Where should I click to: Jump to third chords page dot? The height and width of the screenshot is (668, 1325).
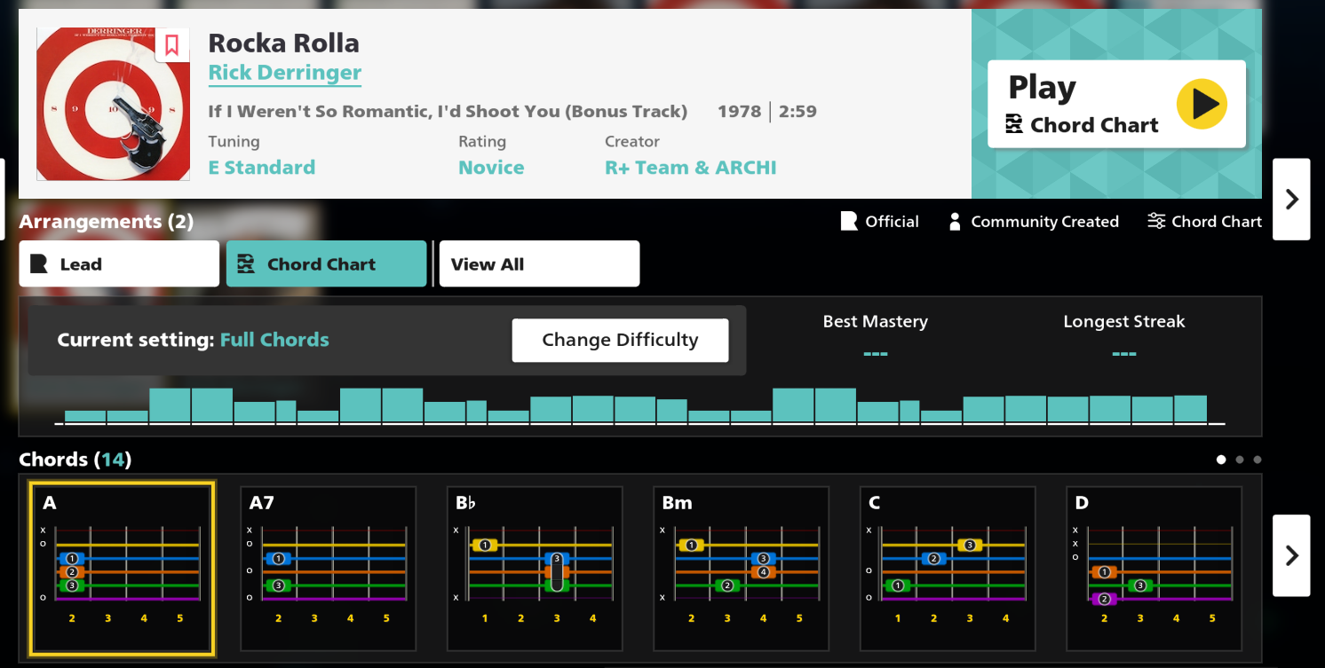[x=1258, y=460]
